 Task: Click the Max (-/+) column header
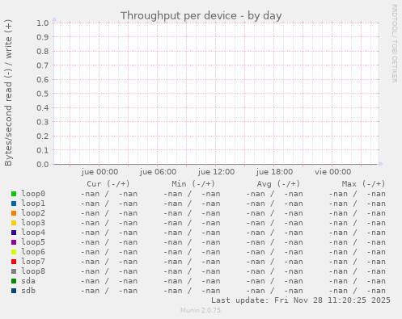(363, 184)
